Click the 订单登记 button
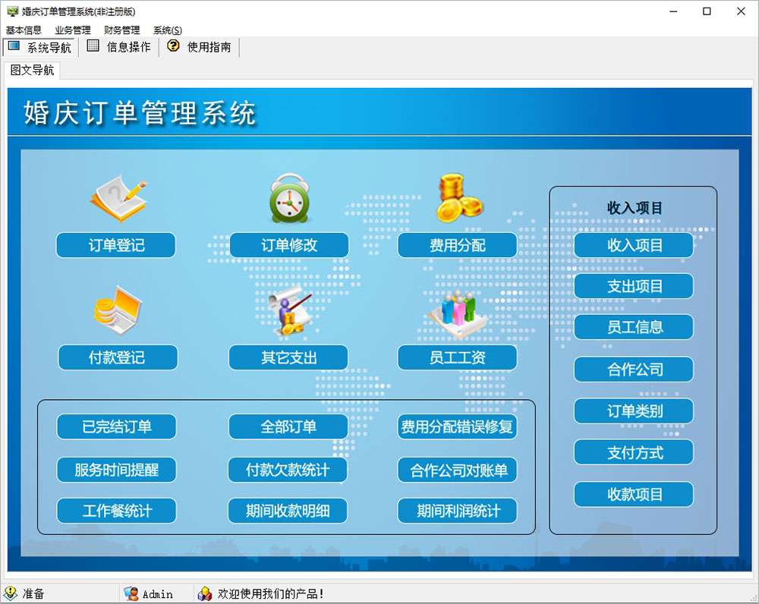The image size is (759, 604). click(115, 245)
